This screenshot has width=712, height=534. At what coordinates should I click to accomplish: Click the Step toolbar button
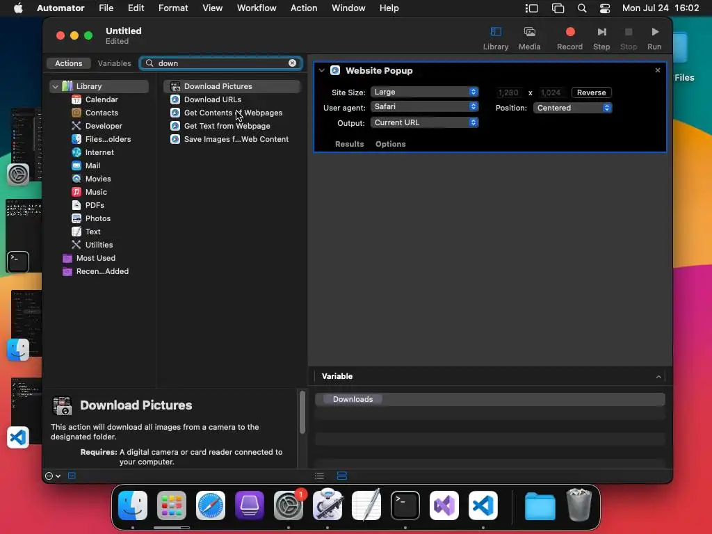[x=601, y=38]
